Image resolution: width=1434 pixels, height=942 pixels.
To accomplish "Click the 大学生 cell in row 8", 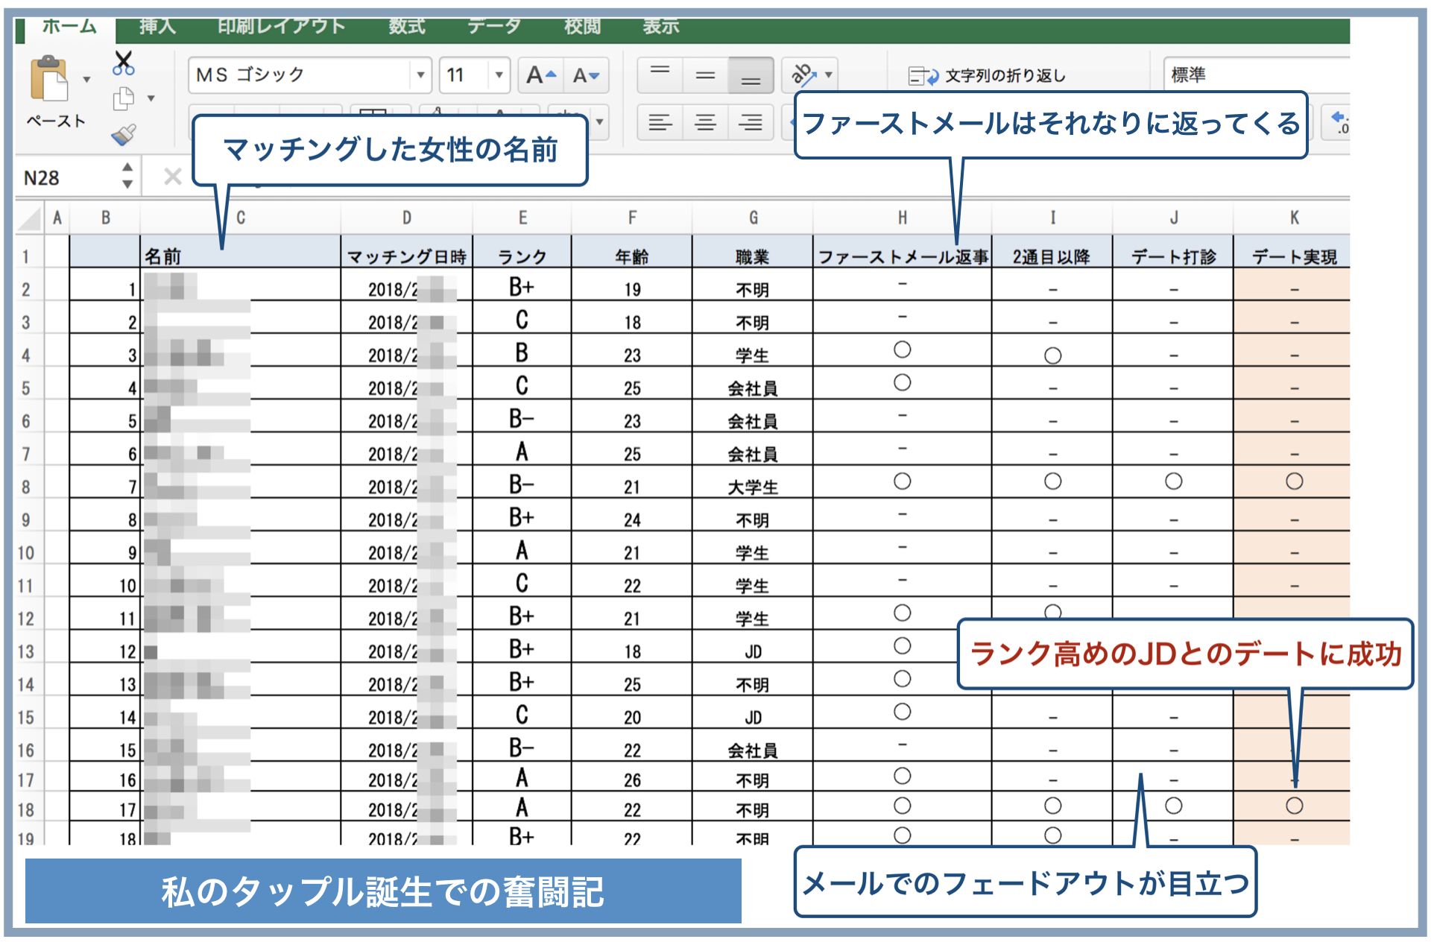I will point(752,484).
